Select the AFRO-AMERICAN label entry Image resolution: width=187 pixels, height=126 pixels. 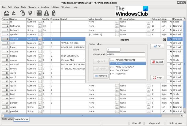tap(128, 67)
